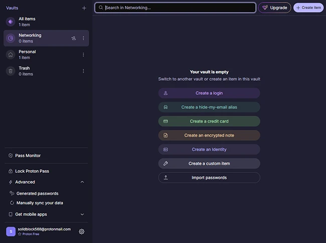Collapse the Advanced section
This screenshot has width=326, height=243.
pos(82,182)
